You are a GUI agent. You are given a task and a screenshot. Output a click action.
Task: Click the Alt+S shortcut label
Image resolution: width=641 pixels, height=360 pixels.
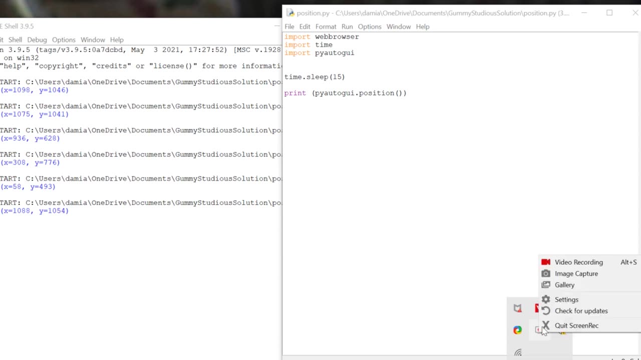[x=628, y=262]
